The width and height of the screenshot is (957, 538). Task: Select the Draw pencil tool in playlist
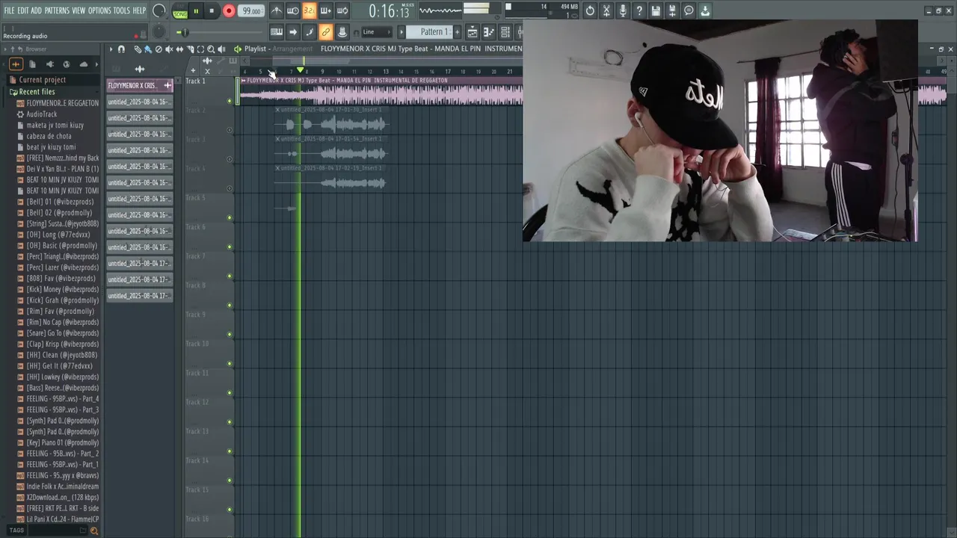(x=138, y=49)
